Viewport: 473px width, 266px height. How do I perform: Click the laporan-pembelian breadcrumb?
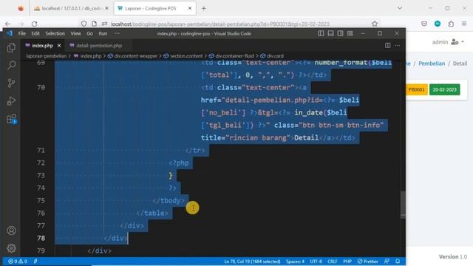pyautogui.click(x=46, y=56)
